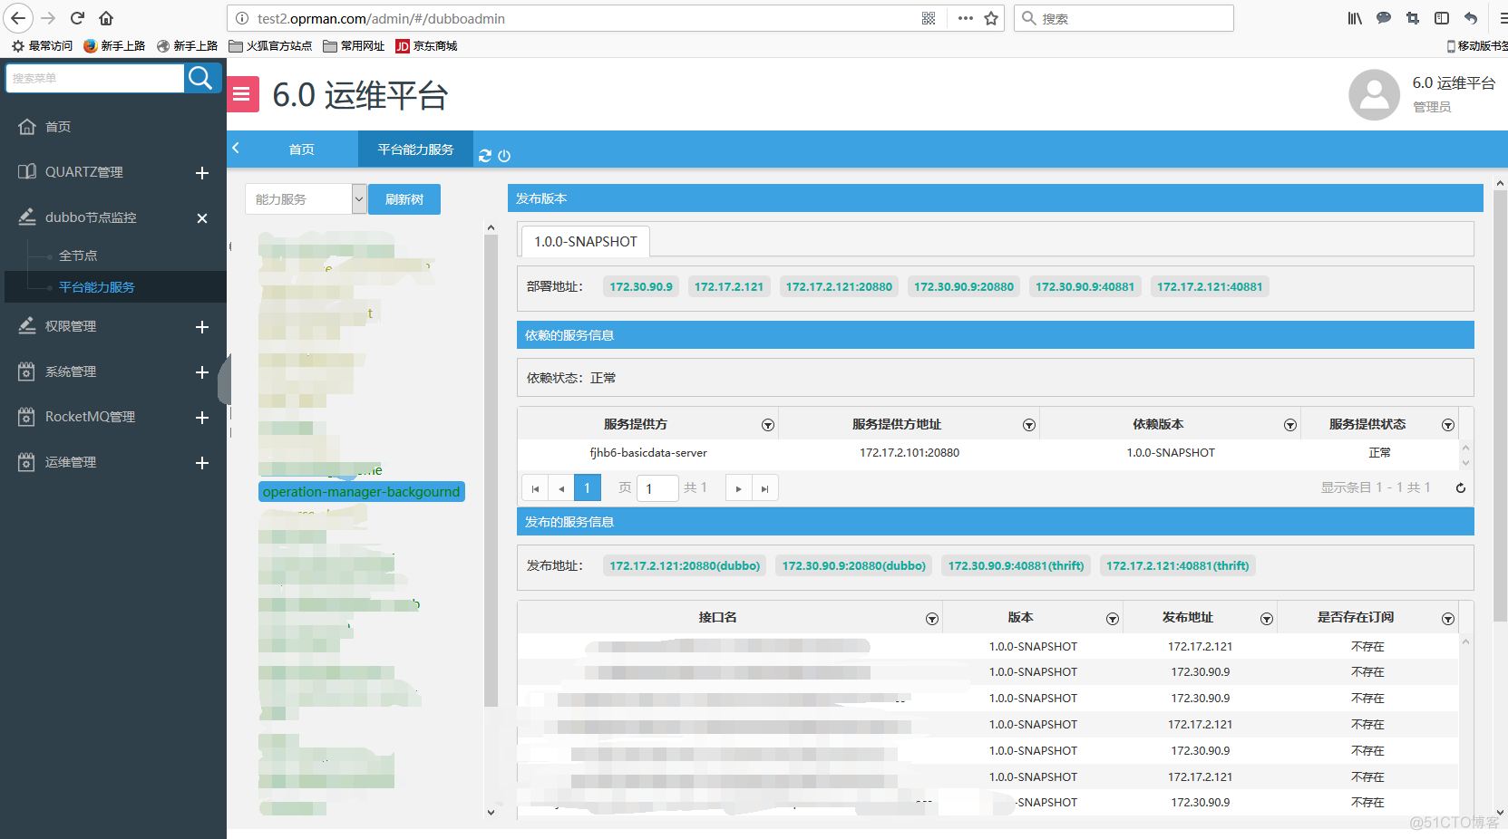Click the QR code icon in address bar
The height and width of the screenshot is (839, 1508).
coord(929,18)
